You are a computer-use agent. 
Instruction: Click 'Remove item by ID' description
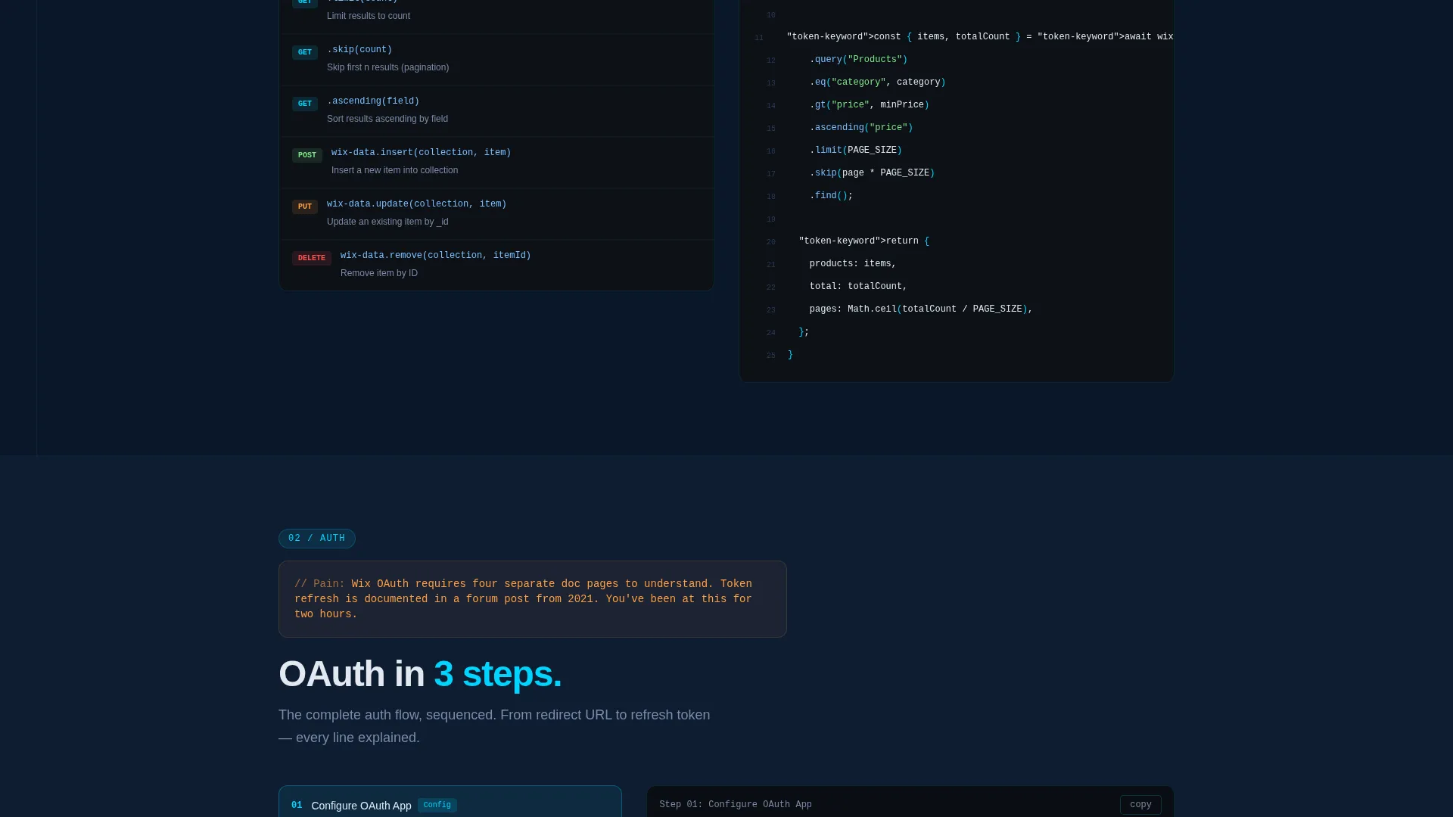pyautogui.click(x=379, y=273)
